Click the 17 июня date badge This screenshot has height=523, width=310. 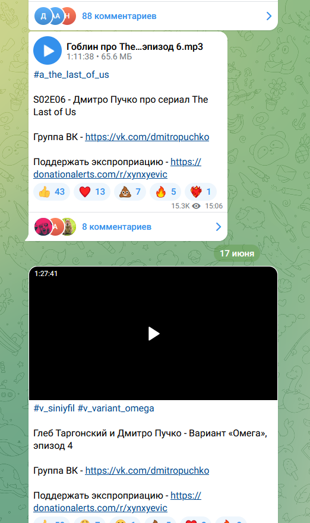[x=237, y=253]
